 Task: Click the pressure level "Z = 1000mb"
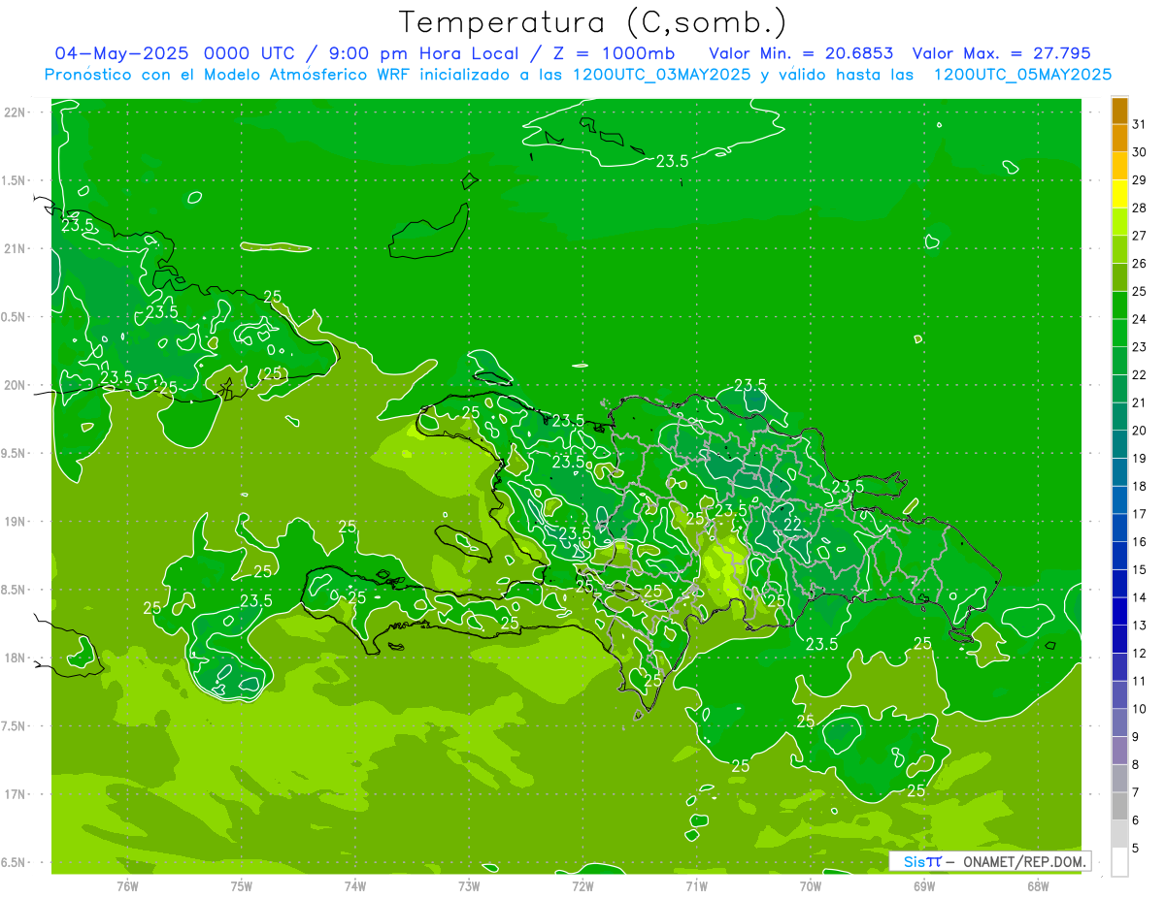[613, 52]
